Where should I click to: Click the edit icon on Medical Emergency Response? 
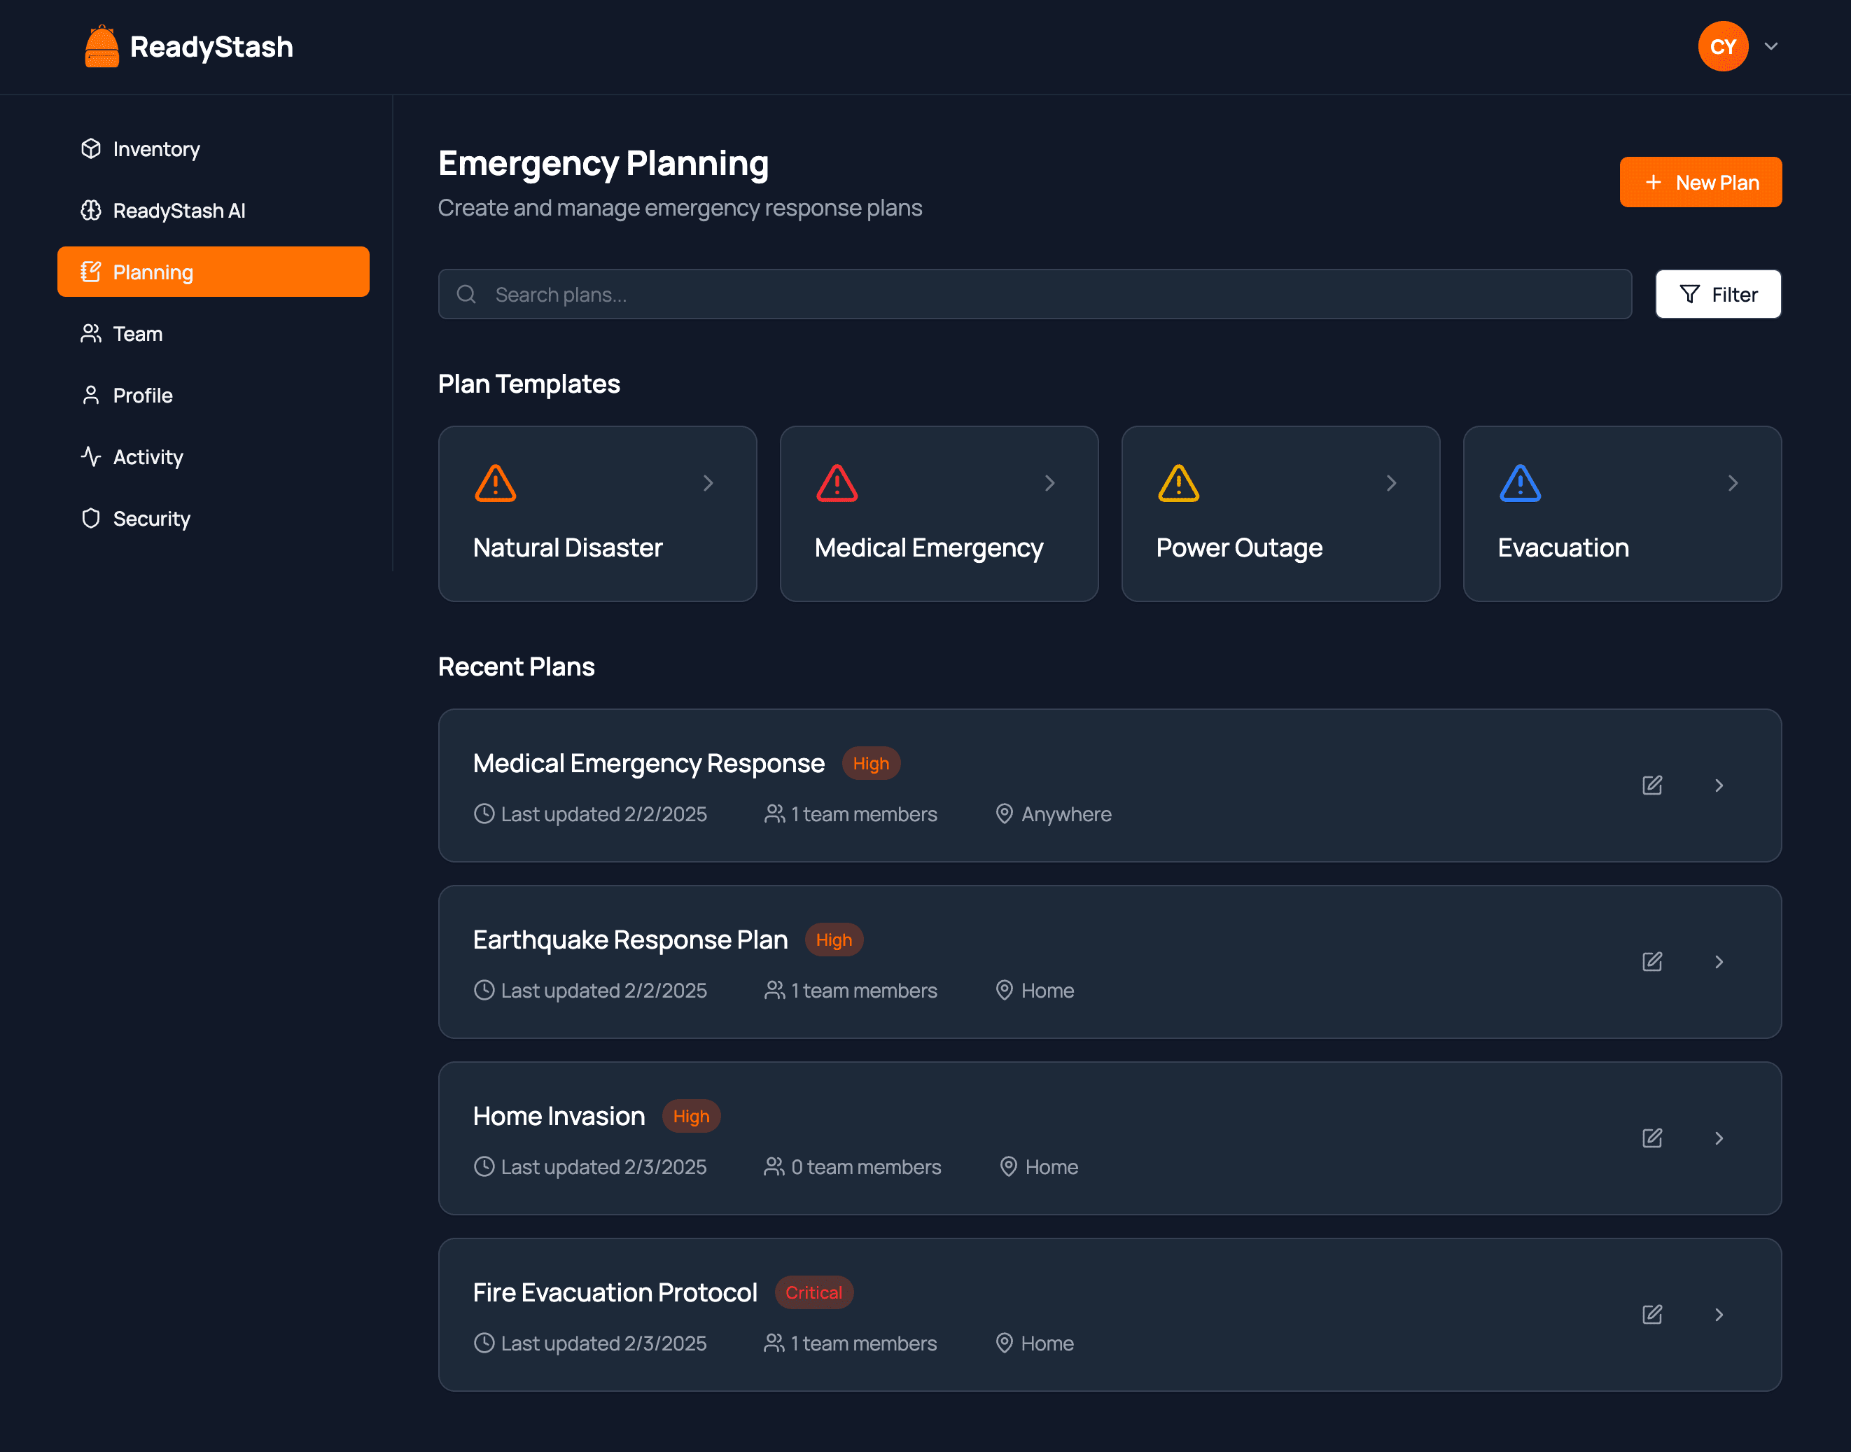(1651, 783)
